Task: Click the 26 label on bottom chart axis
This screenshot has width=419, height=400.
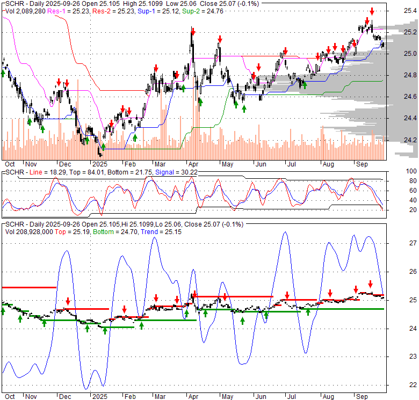Action: click(x=413, y=272)
